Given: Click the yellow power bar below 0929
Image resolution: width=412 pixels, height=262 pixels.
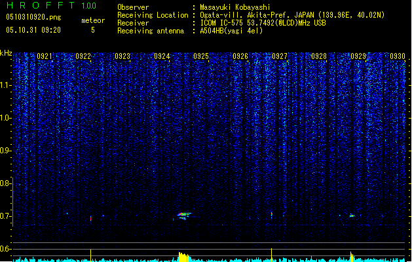Looking at the screenshot, I should click(352, 257).
